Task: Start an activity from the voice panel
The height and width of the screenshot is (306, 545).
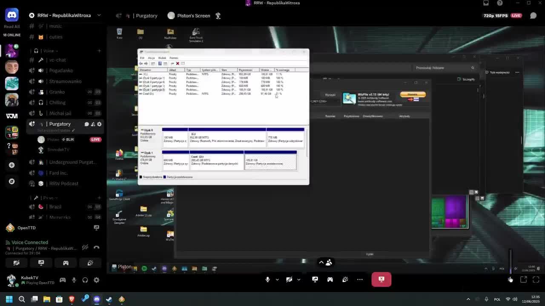Action: (66, 263)
